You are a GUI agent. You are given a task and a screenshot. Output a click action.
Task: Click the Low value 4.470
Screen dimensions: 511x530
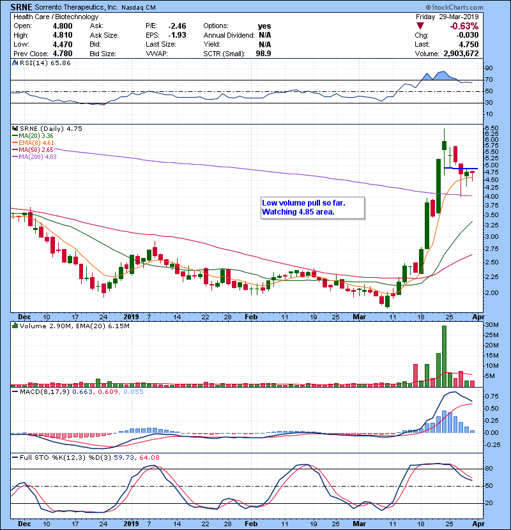pyautogui.click(x=63, y=44)
